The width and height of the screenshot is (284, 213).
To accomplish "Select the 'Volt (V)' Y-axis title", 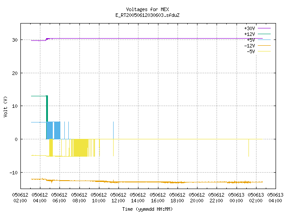I will click(x=5, y=106).
